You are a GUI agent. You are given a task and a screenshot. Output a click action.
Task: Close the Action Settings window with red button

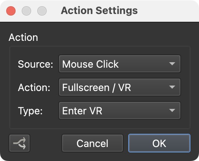[11, 11]
